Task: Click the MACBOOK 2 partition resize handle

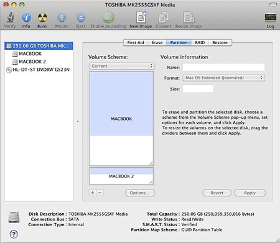Action: pos(151,182)
